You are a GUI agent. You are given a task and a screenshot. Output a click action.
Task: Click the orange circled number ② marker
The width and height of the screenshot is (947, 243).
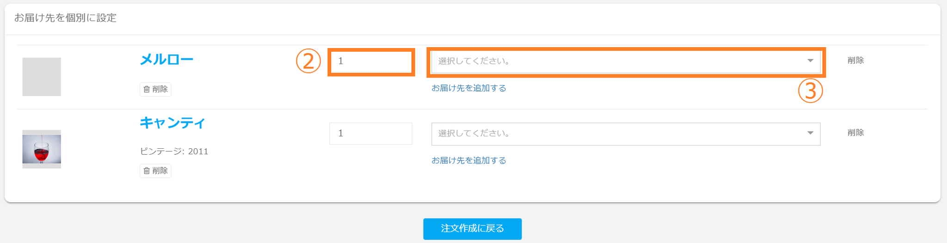(308, 61)
